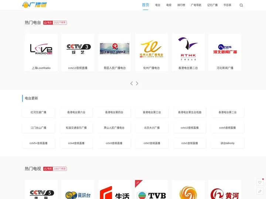This screenshot has height=199, width=266.
Task: Show previous hot radio stations arrow
Action: pyautogui.click(x=132, y=83)
